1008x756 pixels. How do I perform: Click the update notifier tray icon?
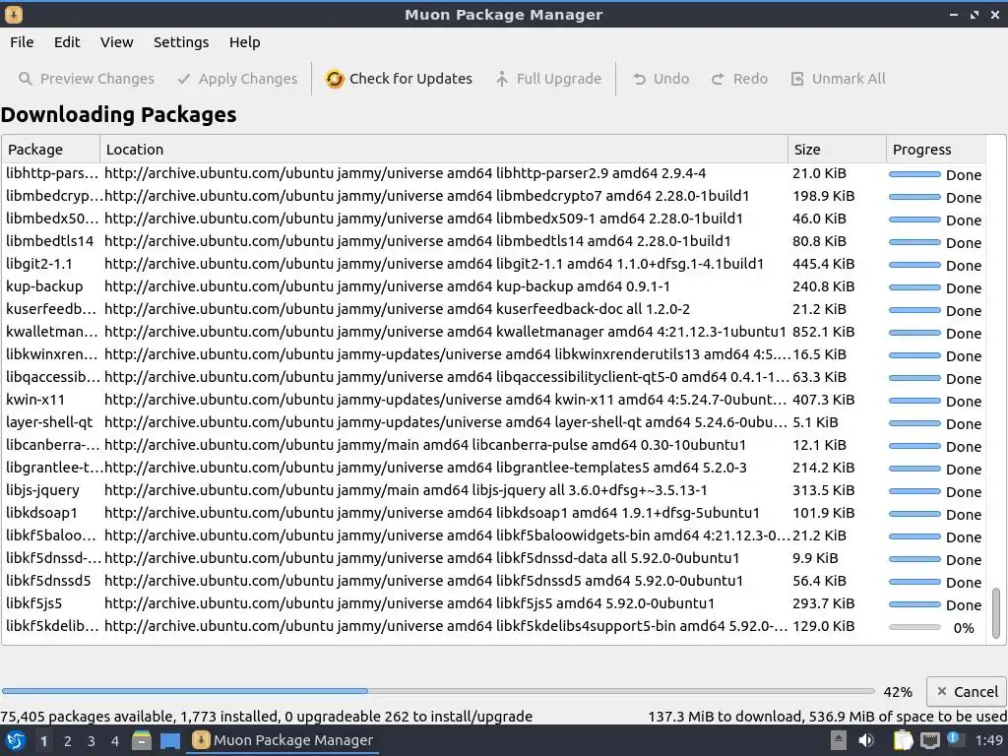pos(955,739)
